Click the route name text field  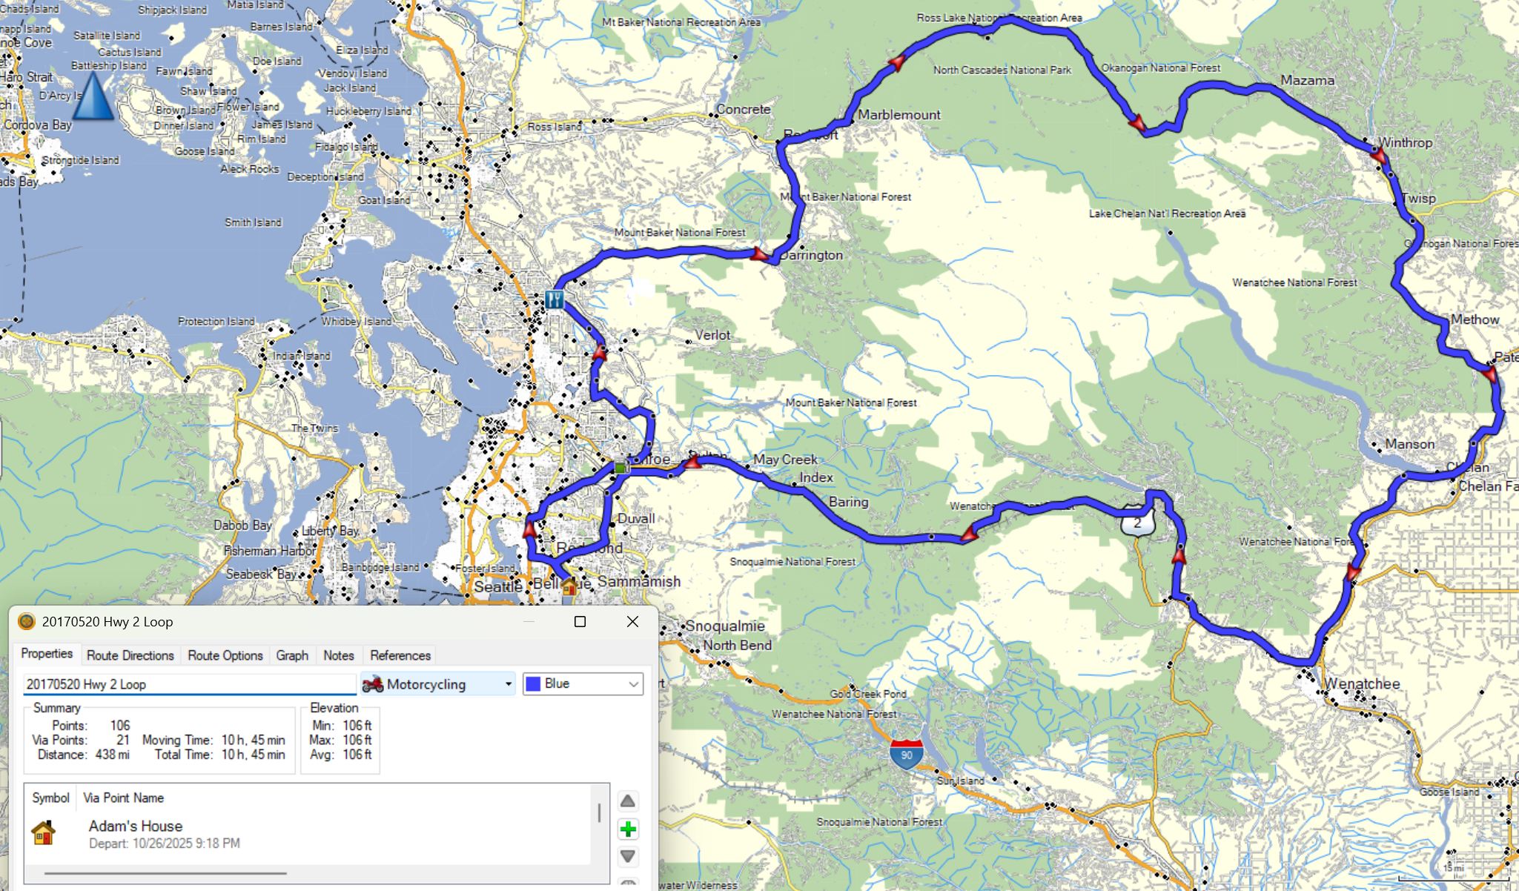pyautogui.click(x=189, y=684)
